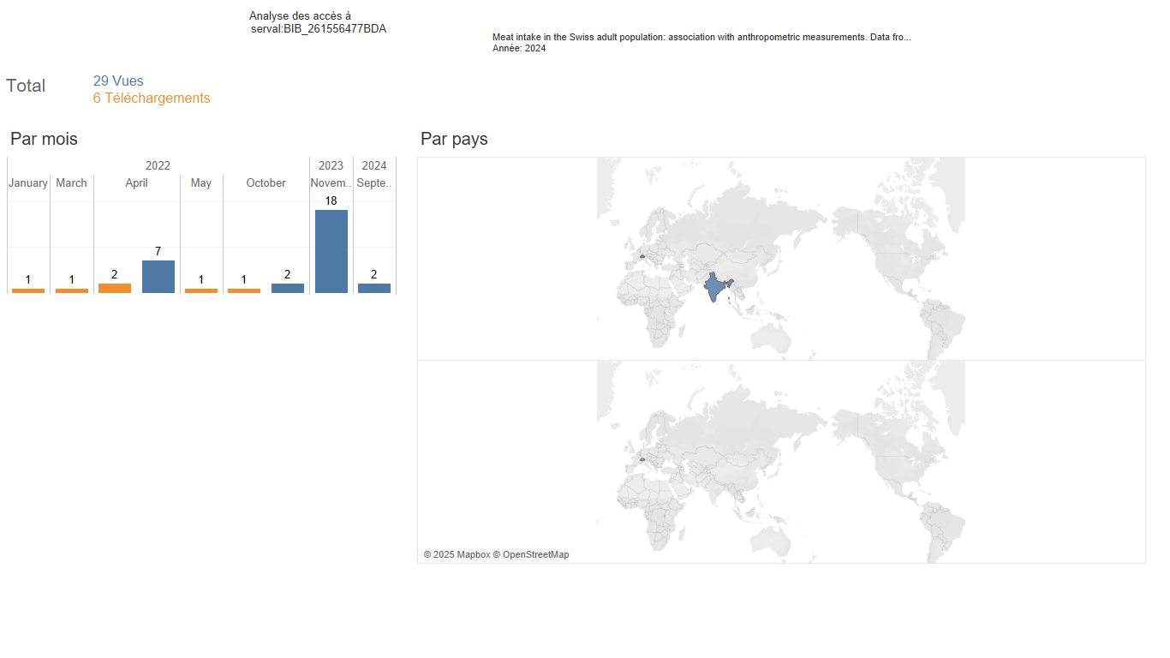Screen dimensions: 1170x658
Task: Click the 18 value label
Action: click(331, 201)
